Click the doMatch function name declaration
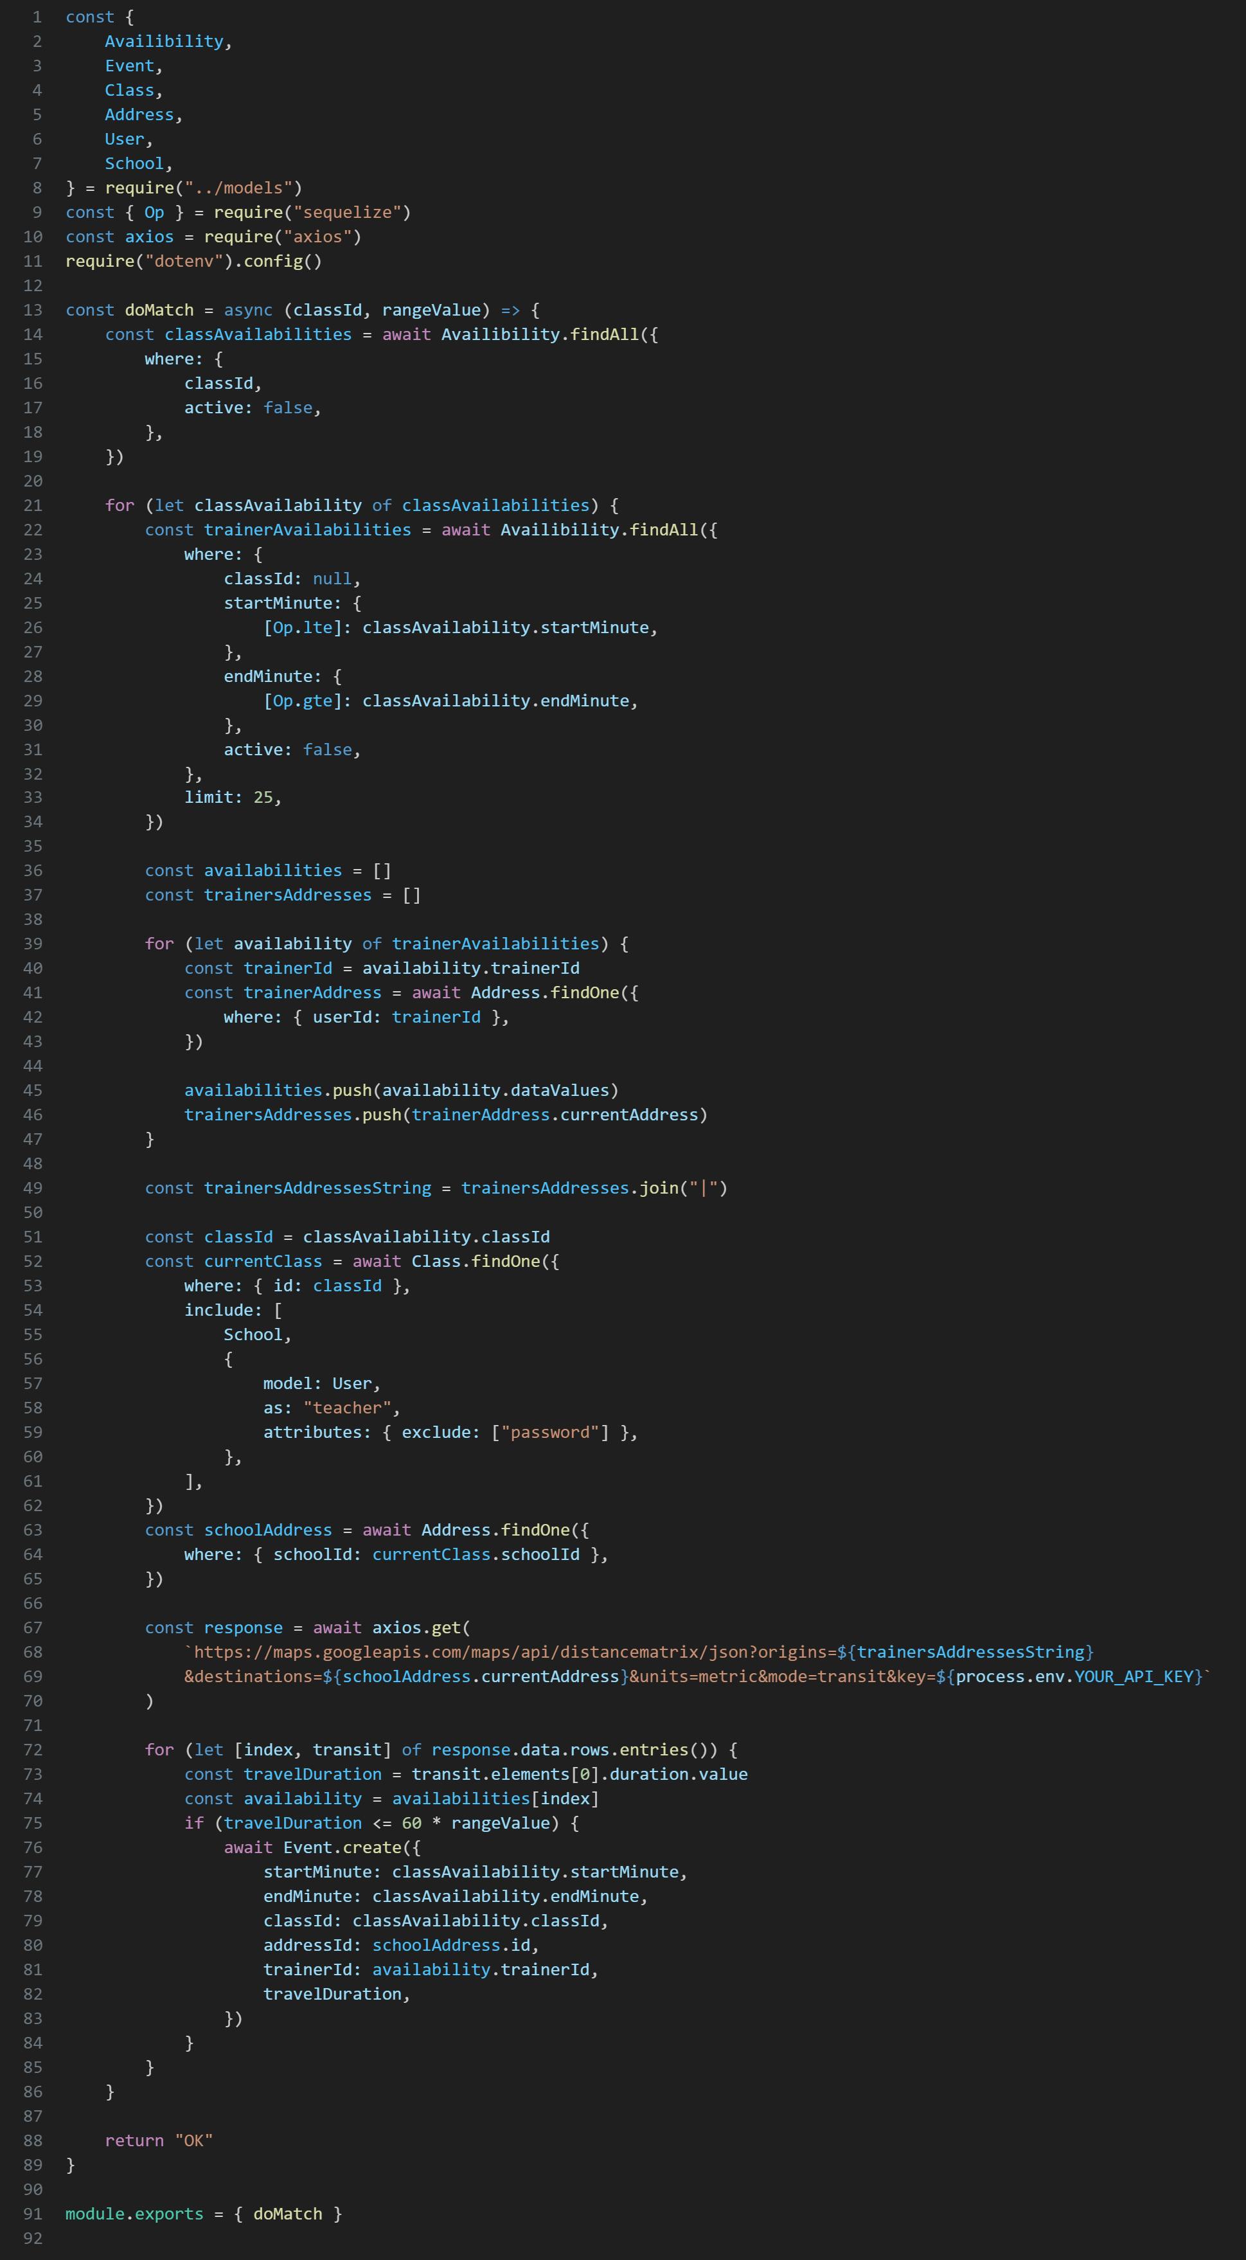This screenshot has width=1246, height=2260. coord(159,310)
